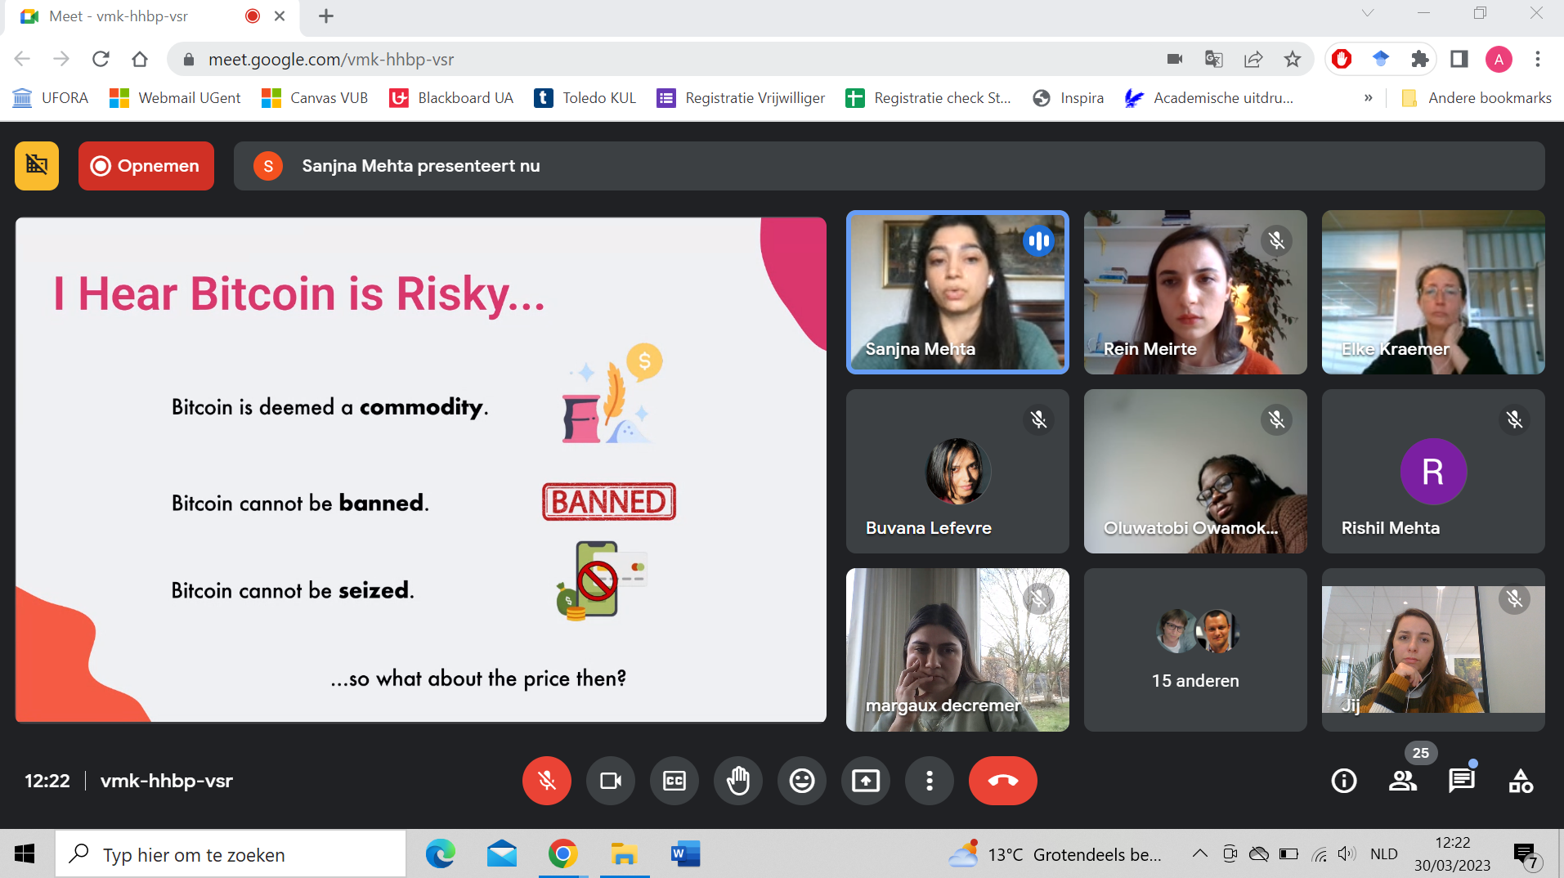Raise hand in the meeting
The height and width of the screenshot is (878, 1564).
click(737, 781)
